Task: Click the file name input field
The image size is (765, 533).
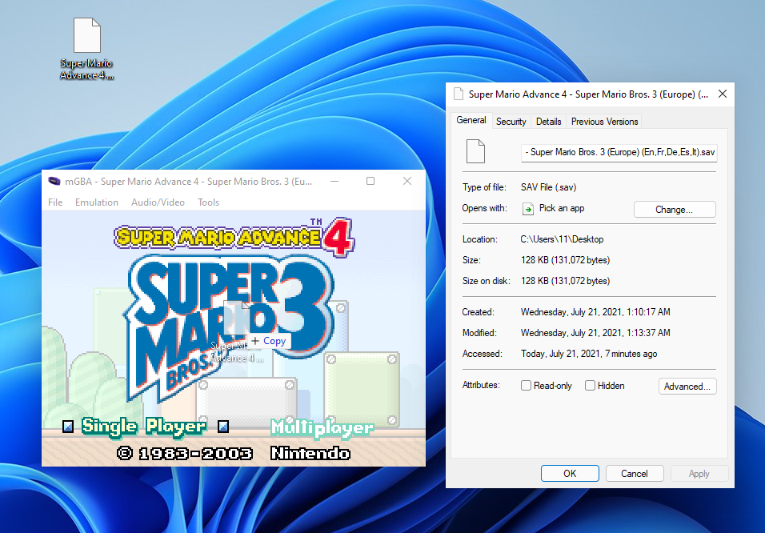Action: tap(619, 152)
